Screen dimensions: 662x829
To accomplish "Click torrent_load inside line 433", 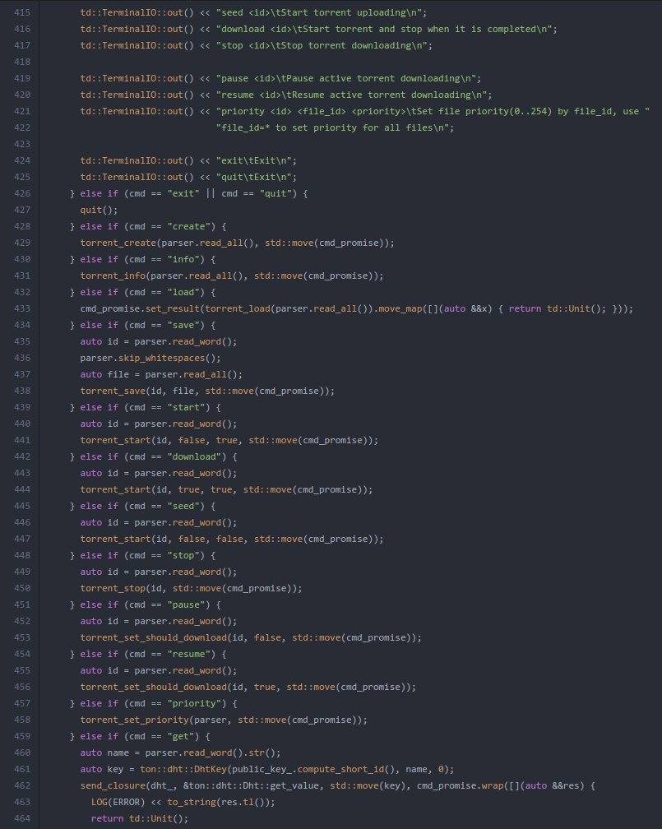I will click(238, 308).
